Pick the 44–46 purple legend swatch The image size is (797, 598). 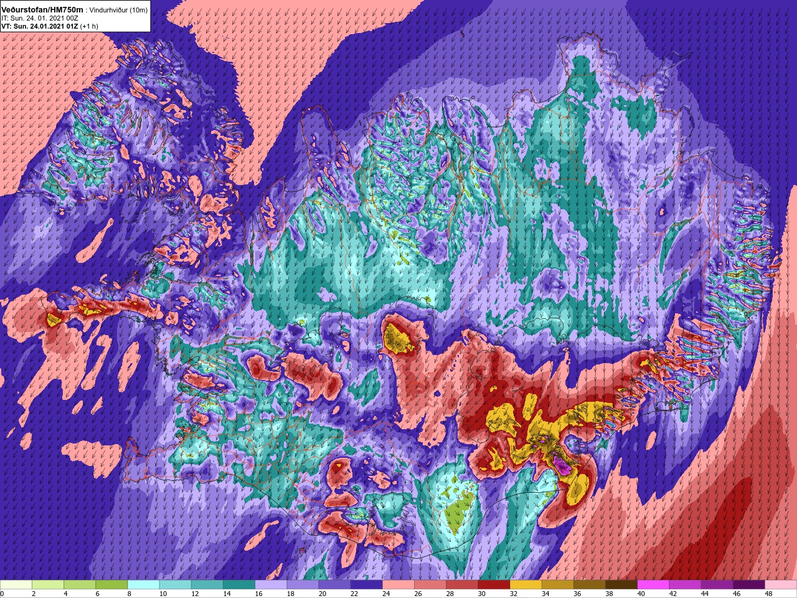point(717,585)
